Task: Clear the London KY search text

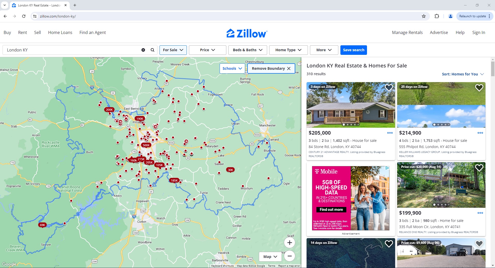Action: coord(143,50)
